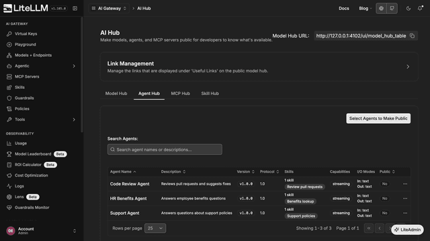Click the LiteLLM logo
Image resolution: width=430 pixels, height=241 pixels.
pyautogui.click(x=26, y=8)
